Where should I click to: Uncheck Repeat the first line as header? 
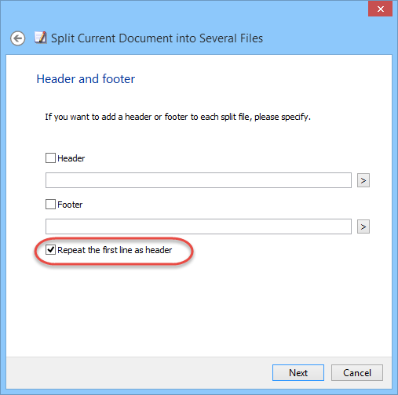(50, 250)
